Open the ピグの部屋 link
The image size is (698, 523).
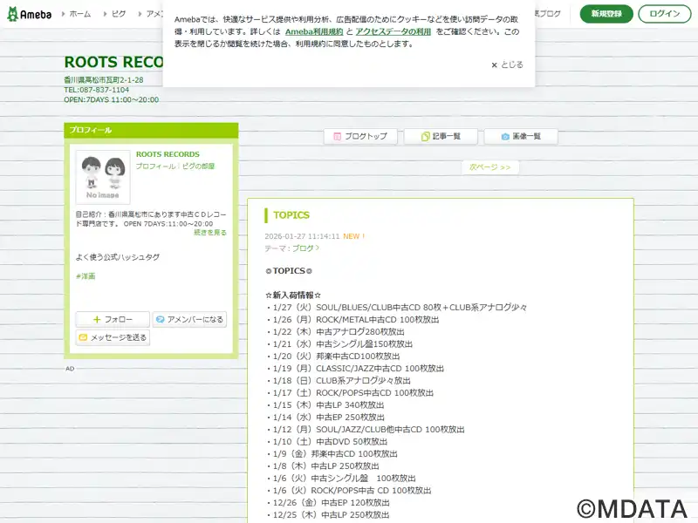point(199,166)
